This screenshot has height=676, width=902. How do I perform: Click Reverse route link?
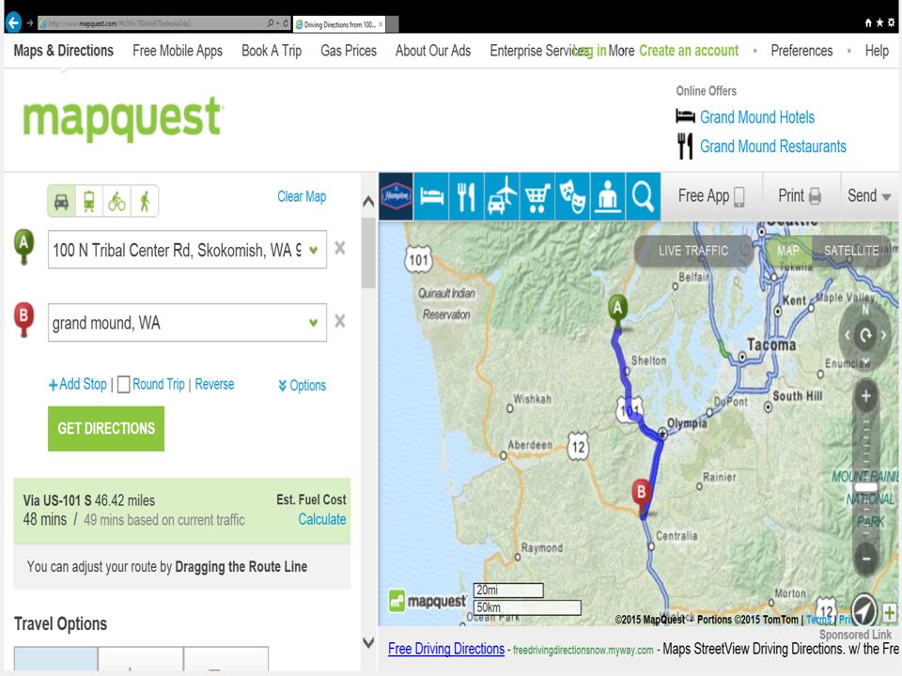tap(214, 384)
